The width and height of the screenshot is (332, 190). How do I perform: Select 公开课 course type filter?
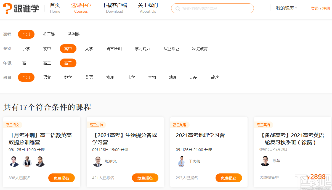click(x=49, y=34)
